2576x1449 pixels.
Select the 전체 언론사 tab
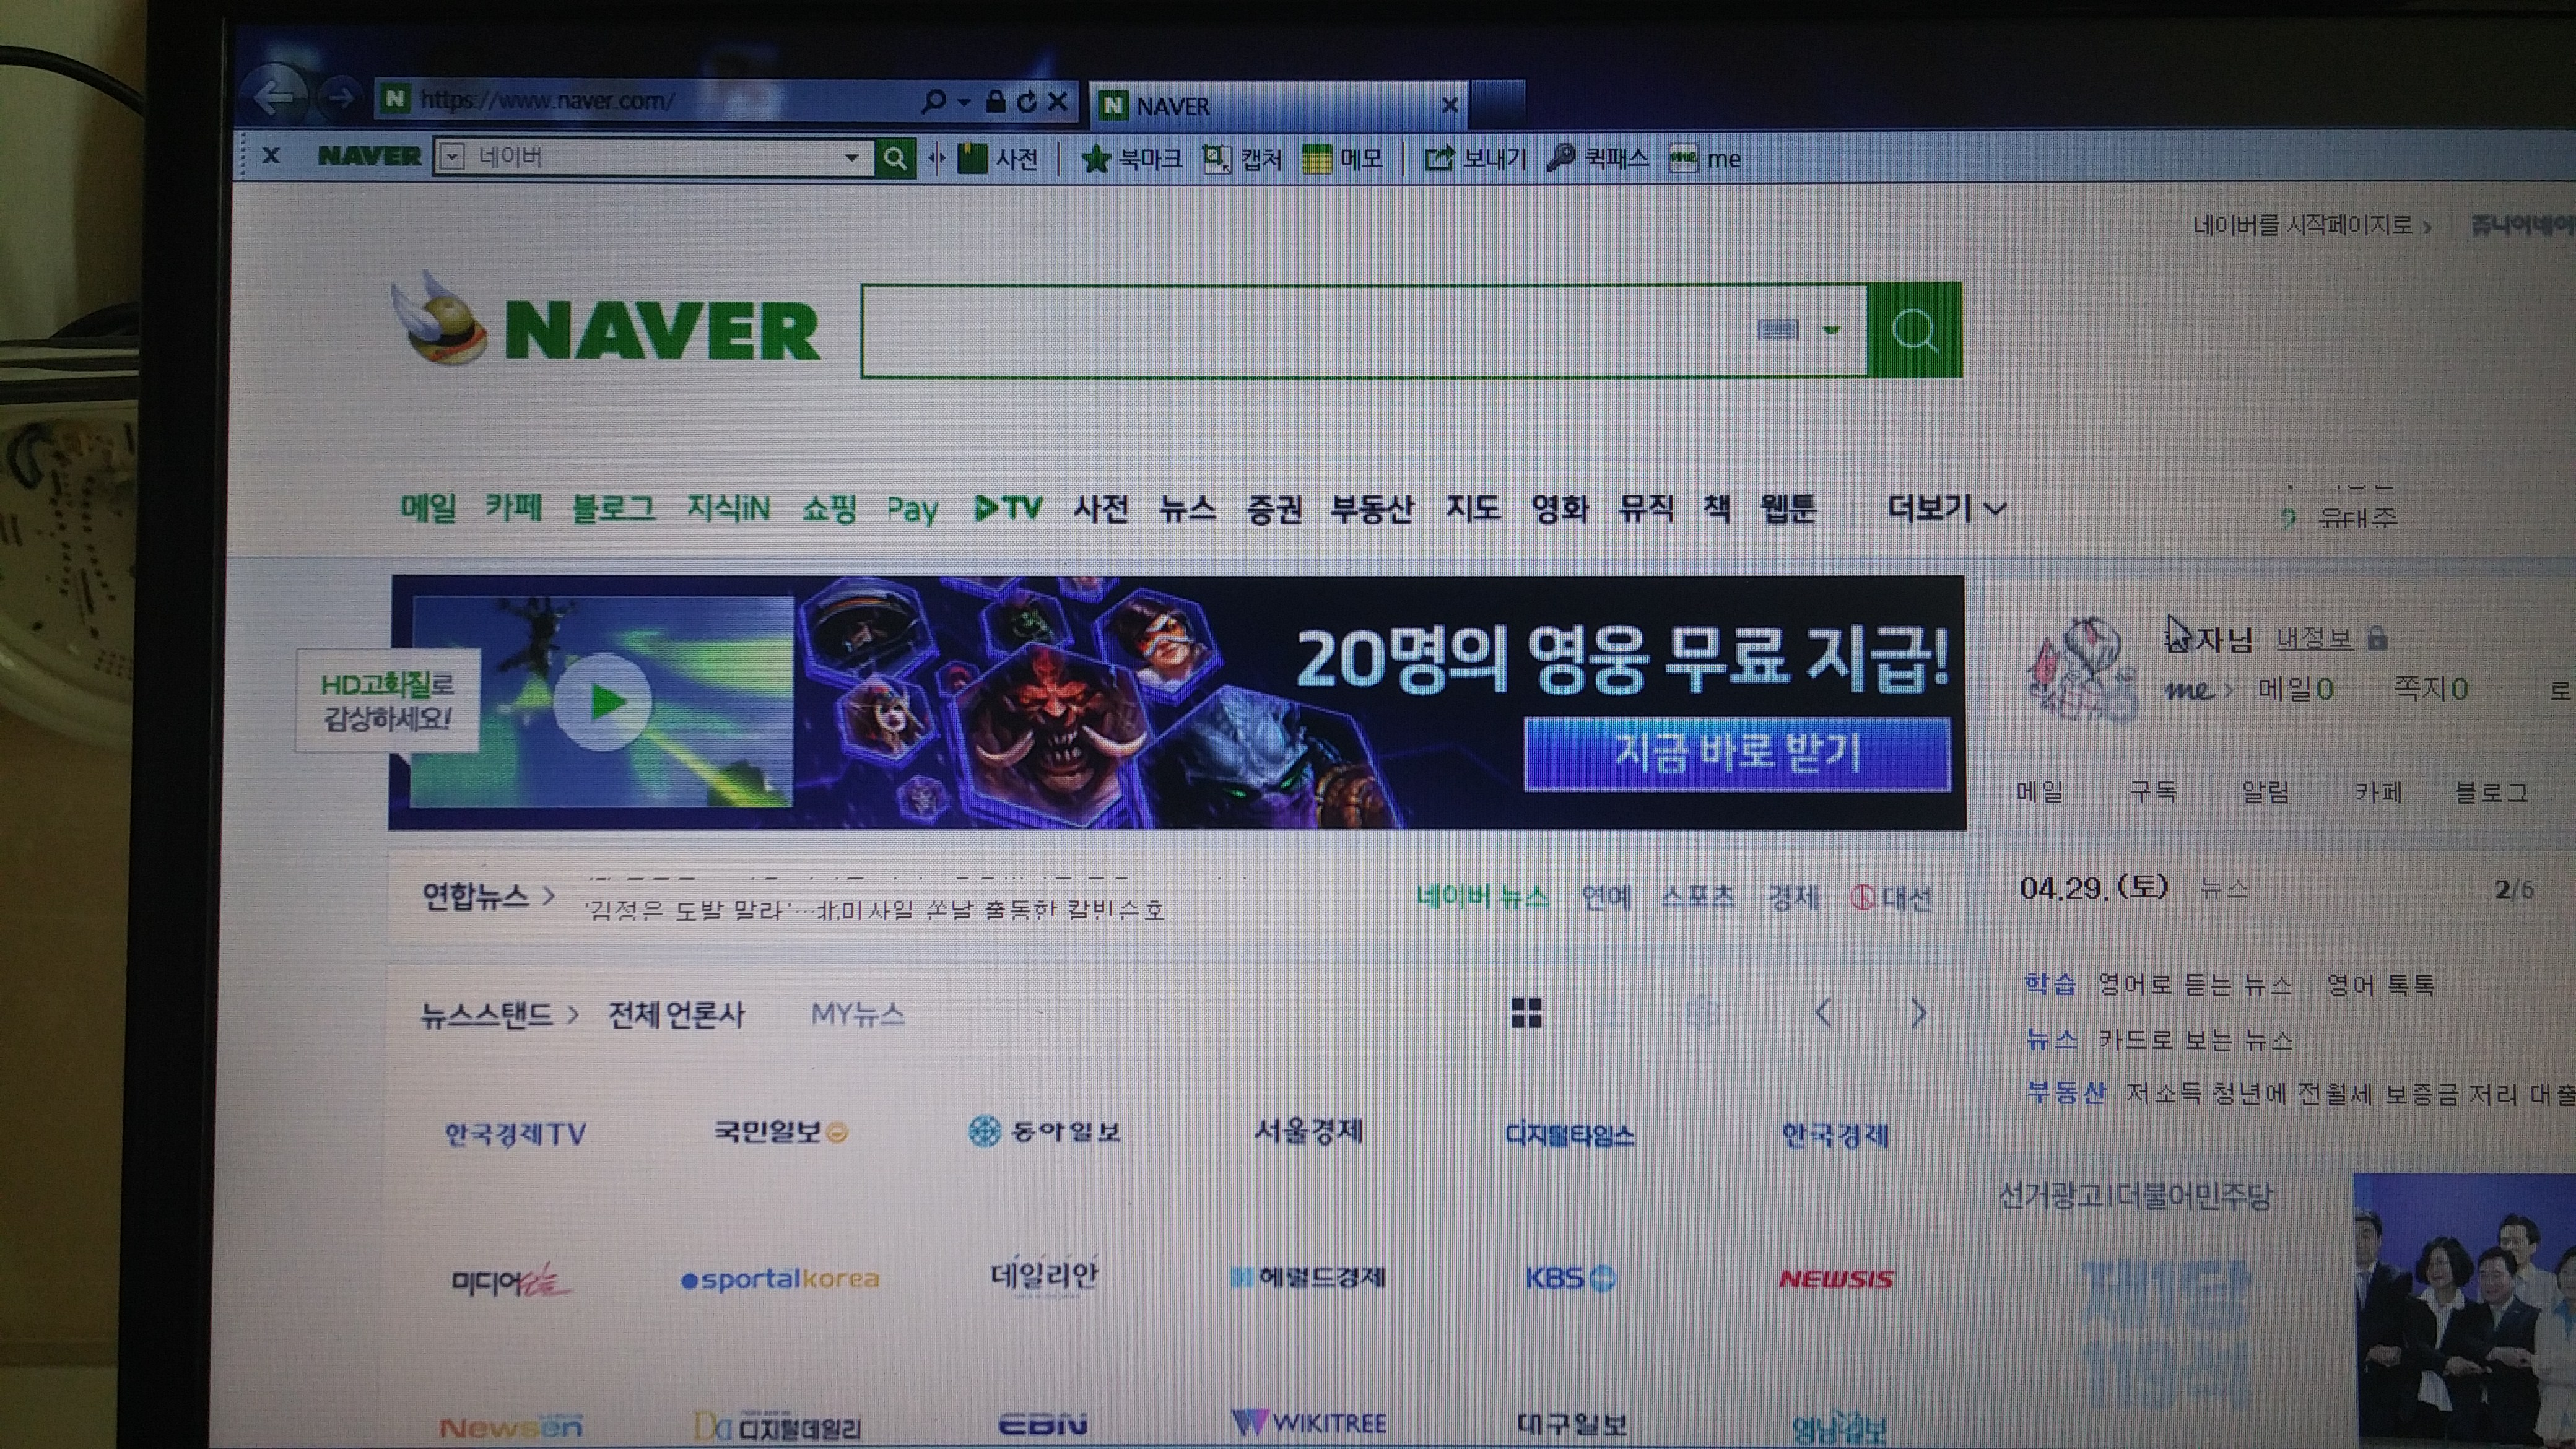point(676,1015)
